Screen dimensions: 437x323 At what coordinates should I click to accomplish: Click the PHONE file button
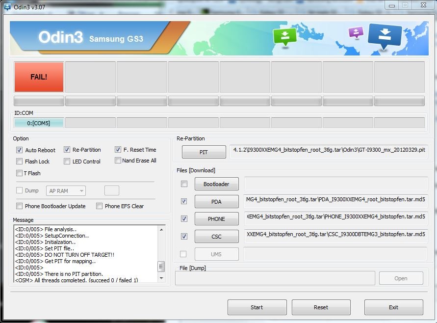217,219
